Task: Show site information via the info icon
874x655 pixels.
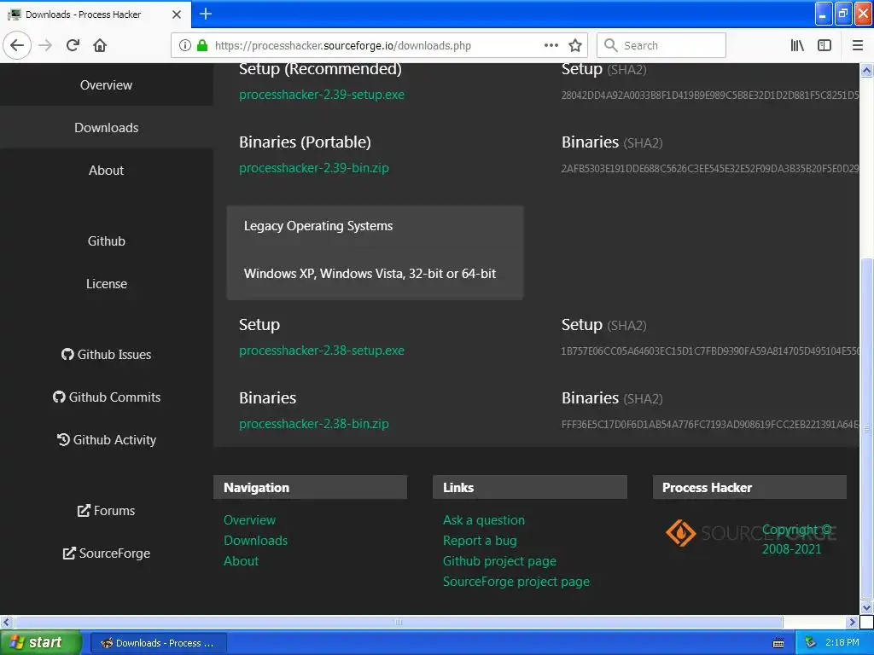Action: coord(185,45)
